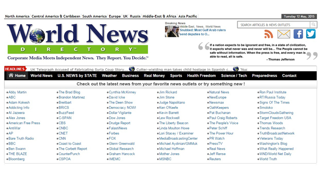
Task: Open the UK Telegraph Syria Coup headline
Action: pyautogui.click(x=79, y=70)
